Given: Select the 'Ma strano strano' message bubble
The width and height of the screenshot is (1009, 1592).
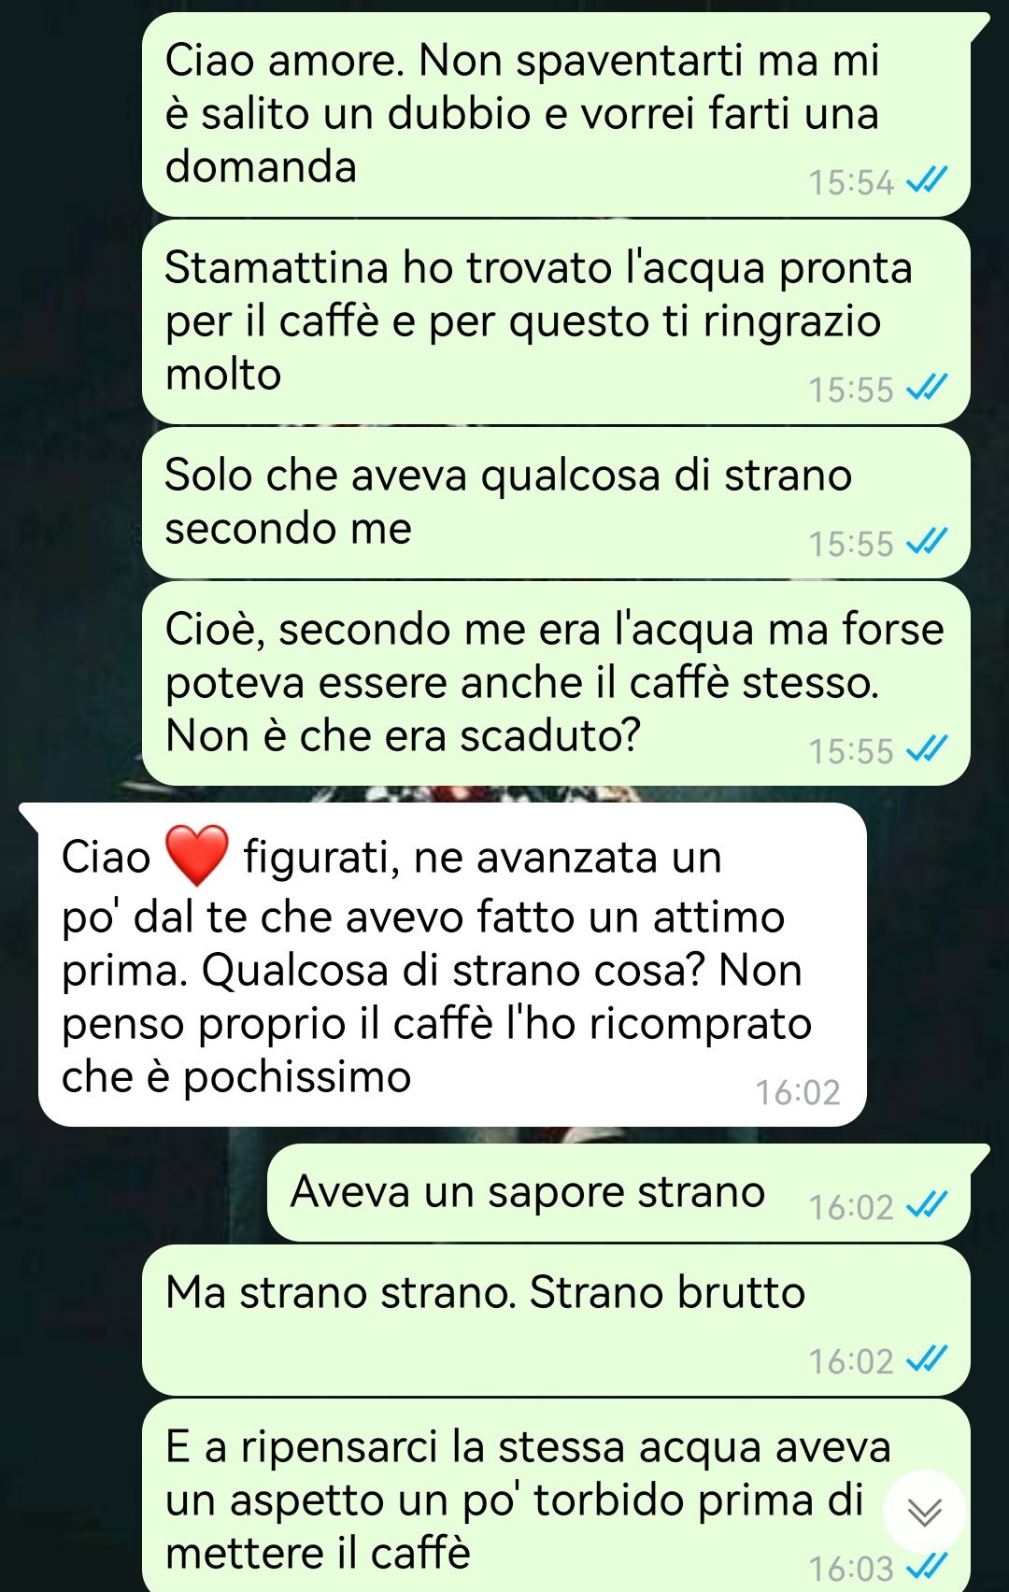Looking at the screenshot, I should 556,1320.
